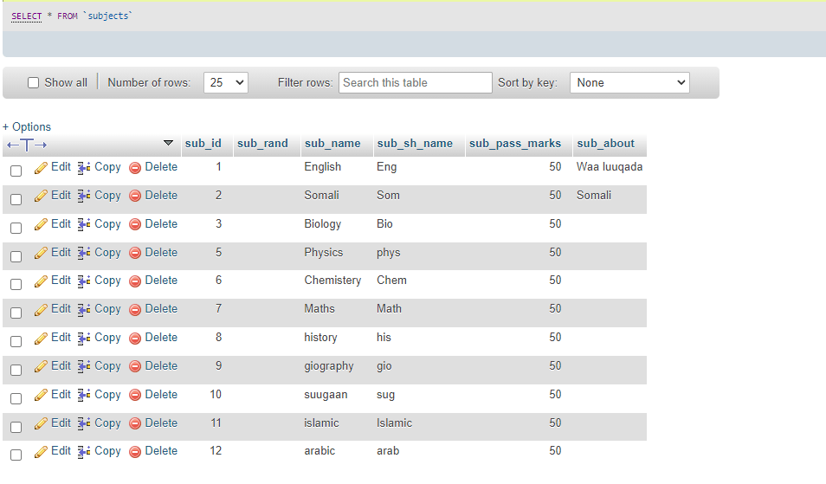Click the 'phys' short name cell

coord(388,253)
